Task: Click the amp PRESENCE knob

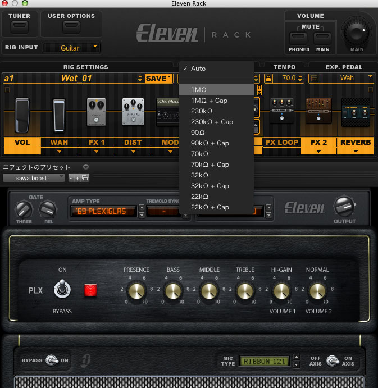Action: pos(136,291)
